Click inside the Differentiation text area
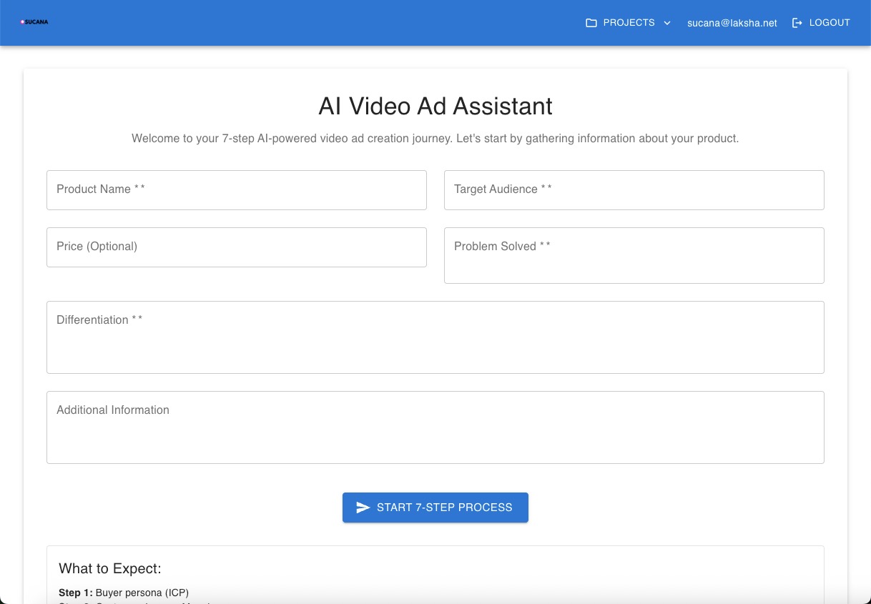The width and height of the screenshot is (871, 604). (435, 337)
